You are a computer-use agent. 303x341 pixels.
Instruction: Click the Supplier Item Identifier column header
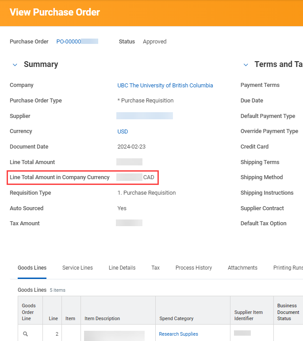click(248, 315)
